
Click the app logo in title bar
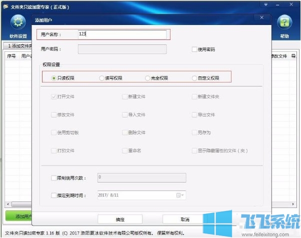point(5,4)
